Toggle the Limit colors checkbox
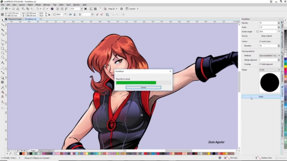The height and width of the screenshot is (161, 287). click(x=260, y=42)
